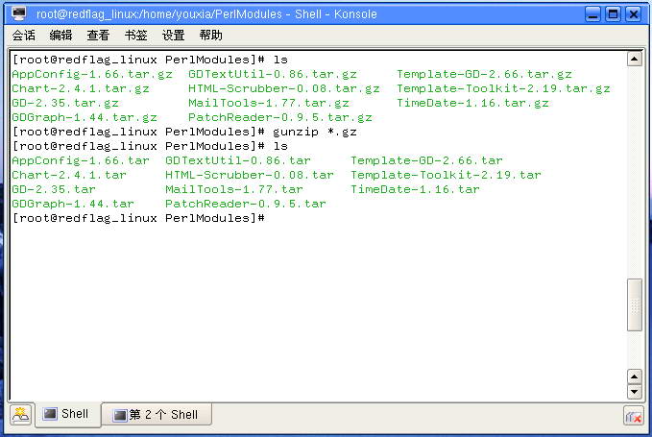Click Template-Toolkit-2.19.tar.gz file name
Screen dimensions: 652x437
[503, 88]
